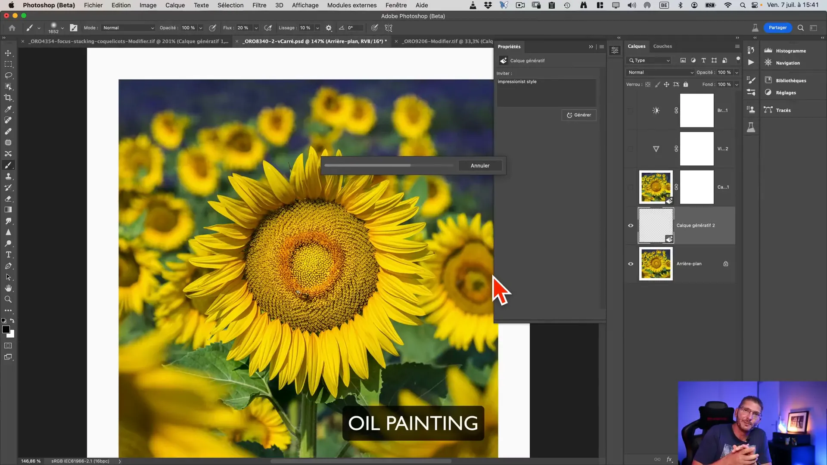This screenshot has width=827, height=465.
Task: Filter layers by adjustment layer icon
Action: pyautogui.click(x=693, y=60)
